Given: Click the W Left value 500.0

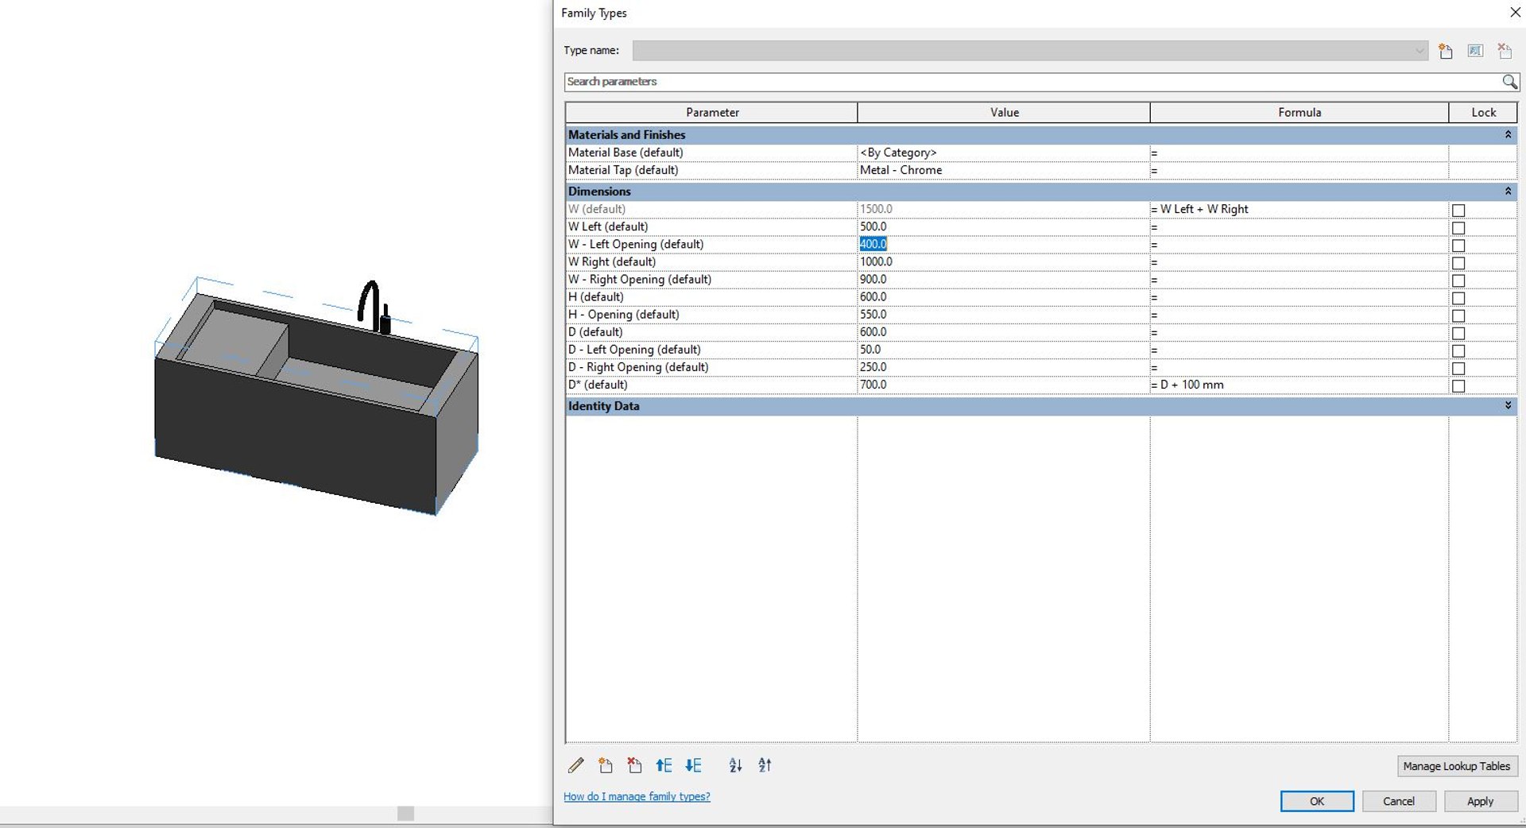Looking at the screenshot, I should (873, 227).
